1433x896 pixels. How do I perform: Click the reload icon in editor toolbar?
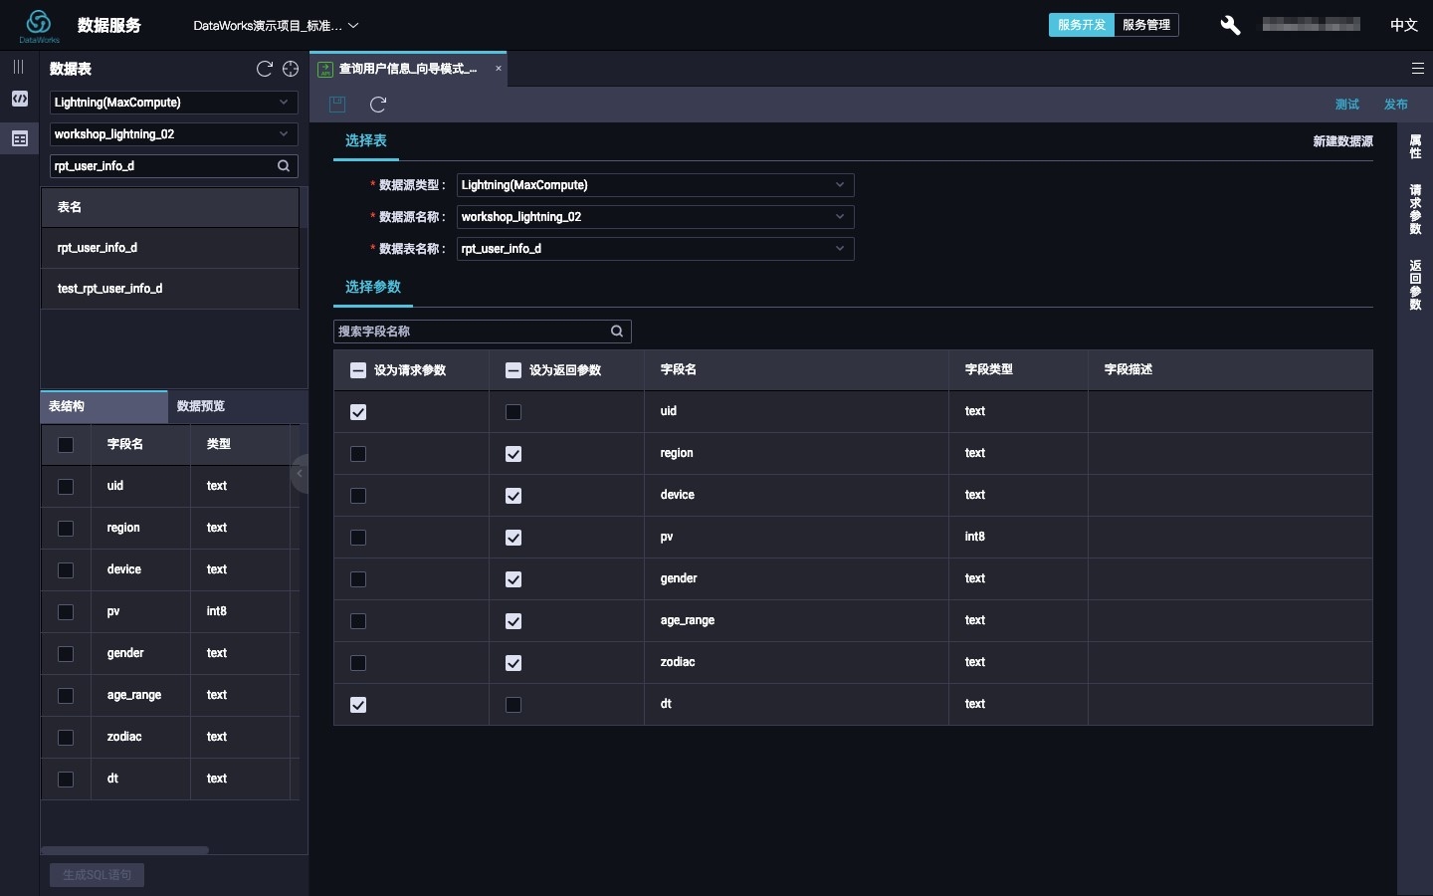[x=378, y=105]
